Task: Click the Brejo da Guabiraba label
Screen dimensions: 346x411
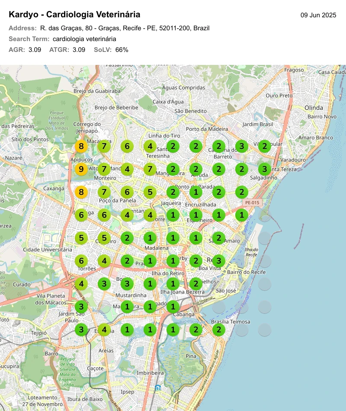Action: pyautogui.click(x=97, y=91)
